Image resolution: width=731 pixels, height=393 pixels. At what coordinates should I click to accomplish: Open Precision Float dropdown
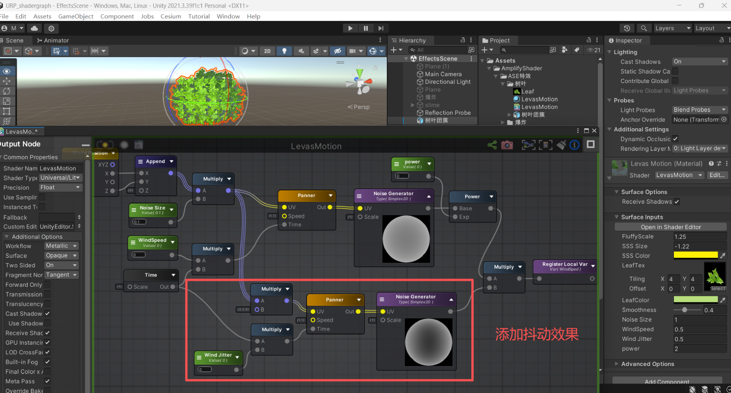61,187
